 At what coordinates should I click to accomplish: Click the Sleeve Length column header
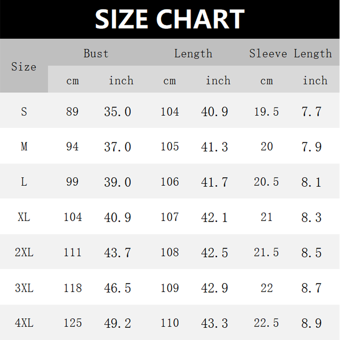290,54
